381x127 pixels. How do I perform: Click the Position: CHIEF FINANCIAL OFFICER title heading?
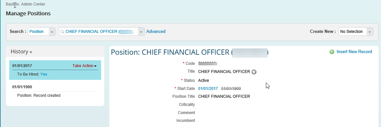tap(189, 52)
